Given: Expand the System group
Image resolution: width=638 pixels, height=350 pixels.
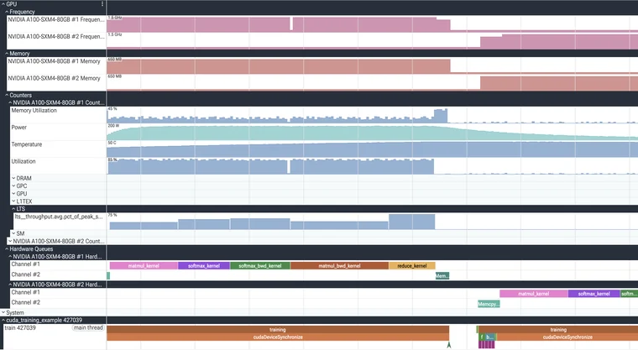Looking at the screenshot, I should click(x=3, y=313).
